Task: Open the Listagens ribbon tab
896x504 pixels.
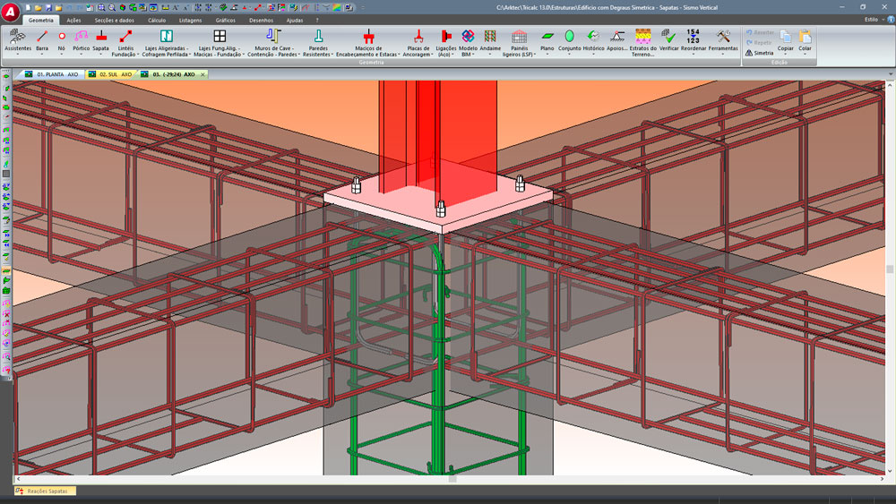Action: pos(190,20)
